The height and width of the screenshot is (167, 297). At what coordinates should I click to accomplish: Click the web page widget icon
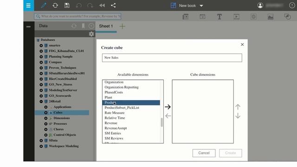click(x=253, y=17)
